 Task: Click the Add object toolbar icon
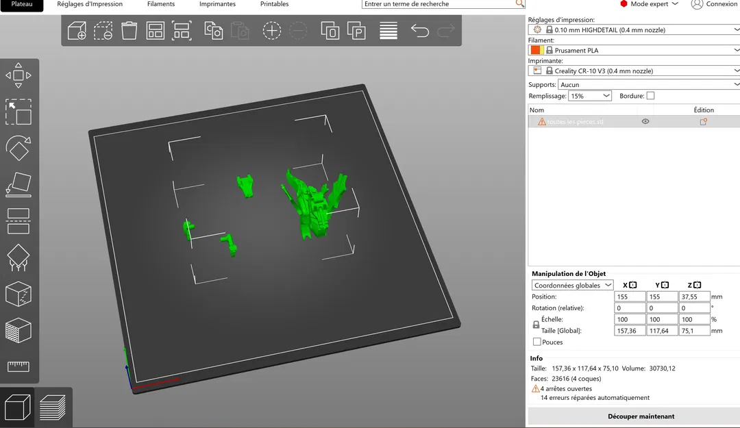[x=77, y=31]
